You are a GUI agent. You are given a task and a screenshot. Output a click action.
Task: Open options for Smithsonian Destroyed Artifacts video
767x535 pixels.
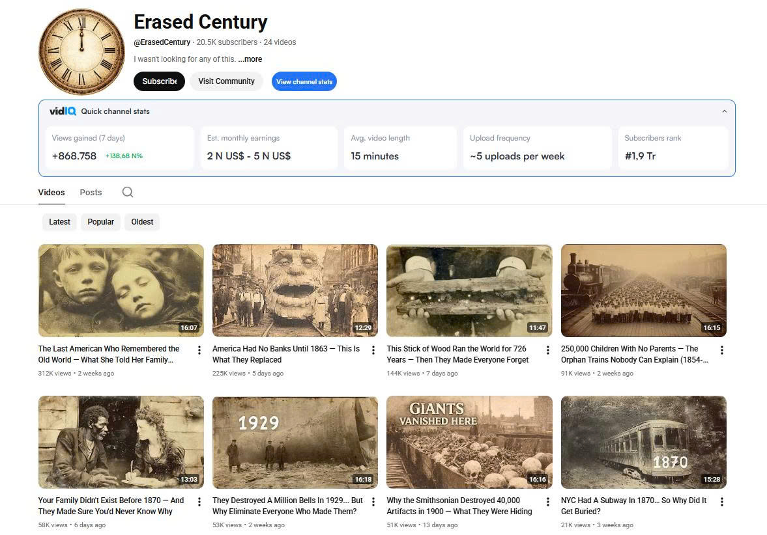[548, 502]
